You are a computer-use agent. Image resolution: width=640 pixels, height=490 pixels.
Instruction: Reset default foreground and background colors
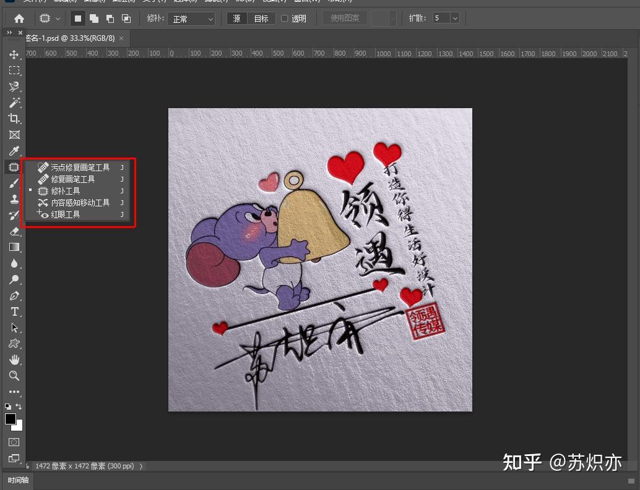coord(8,406)
